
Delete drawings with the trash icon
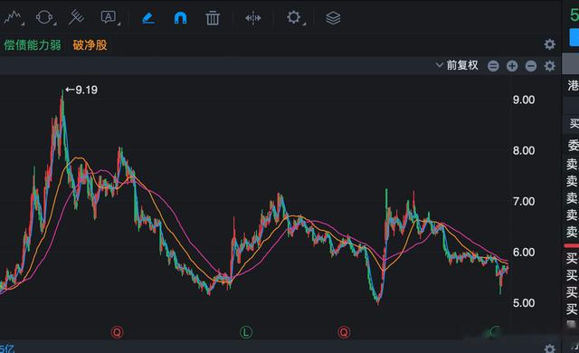pos(213,18)
